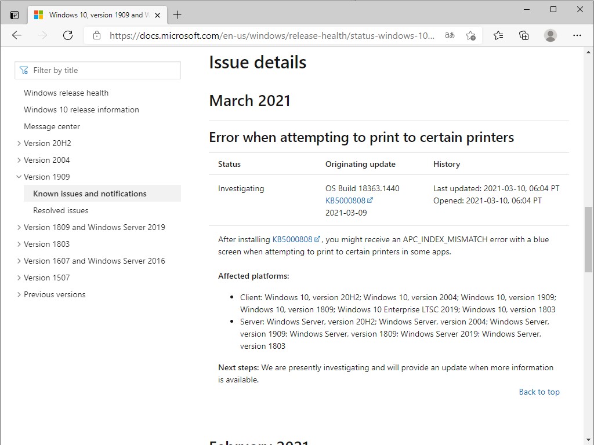Click the Back to top link
This screenshot has height=445, width=594.
(x=539, y=392)
